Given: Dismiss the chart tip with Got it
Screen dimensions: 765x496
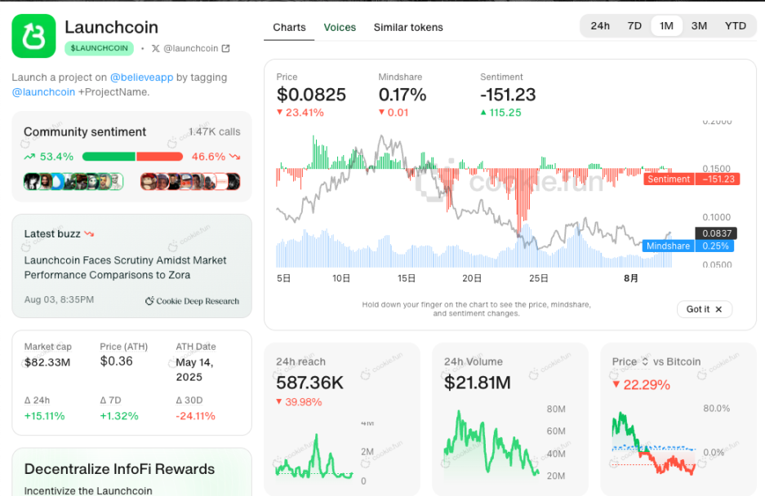Looking at the screenshot, I should pos(704,309).
